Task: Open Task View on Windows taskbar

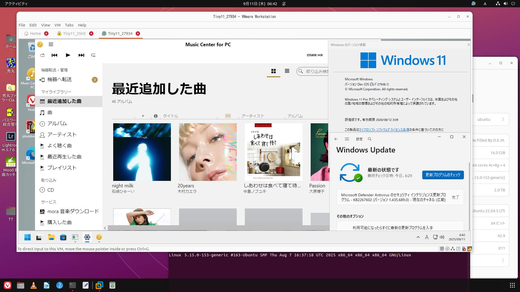Action: [39, 237]
